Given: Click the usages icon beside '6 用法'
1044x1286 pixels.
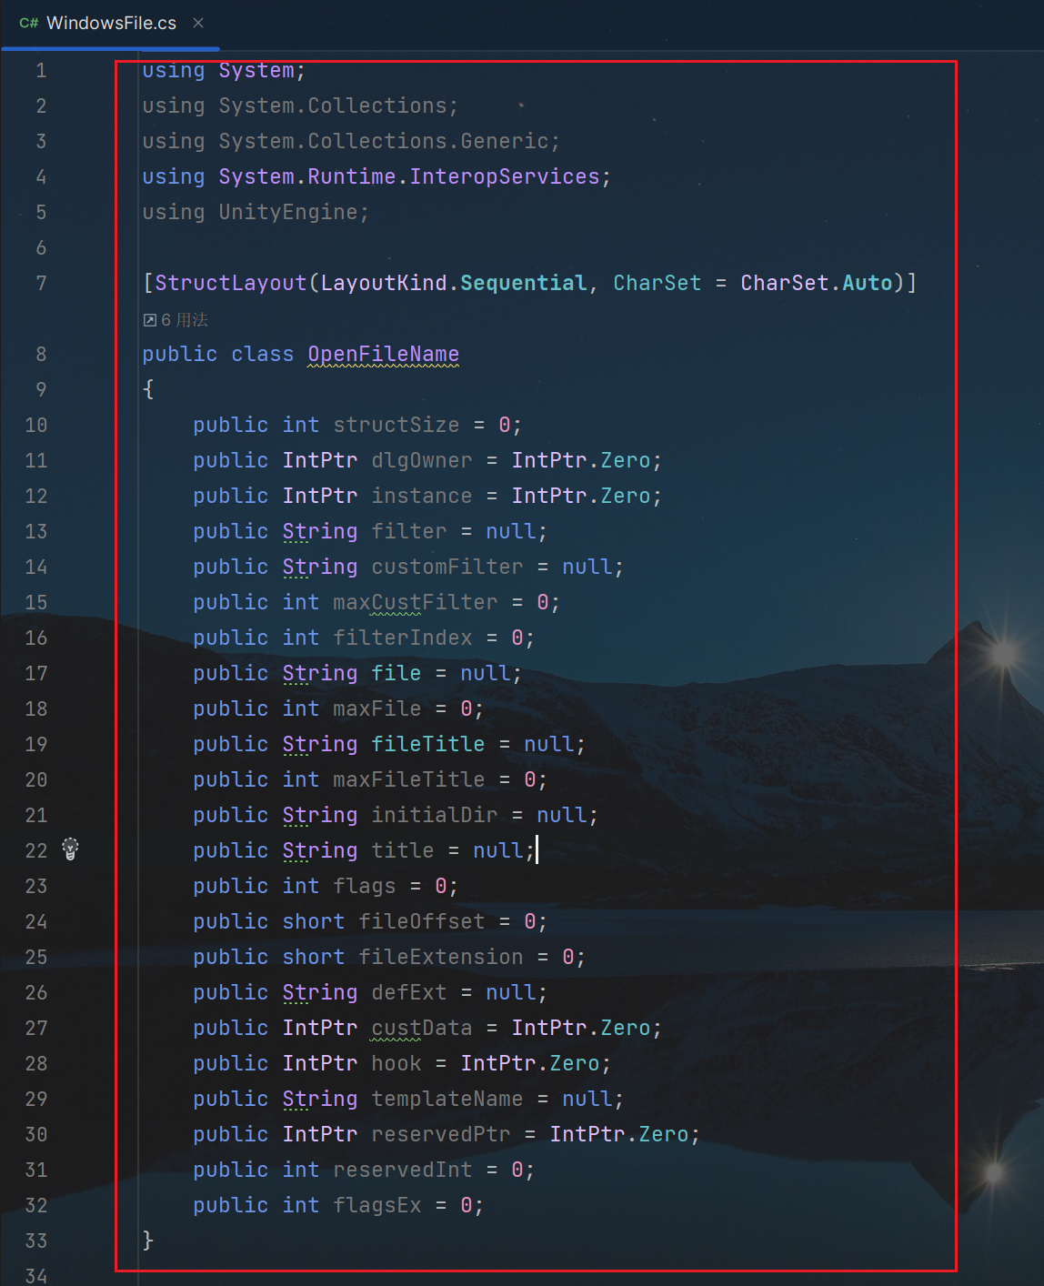Looking at the screenshot, I should click(x=150, y=319).
